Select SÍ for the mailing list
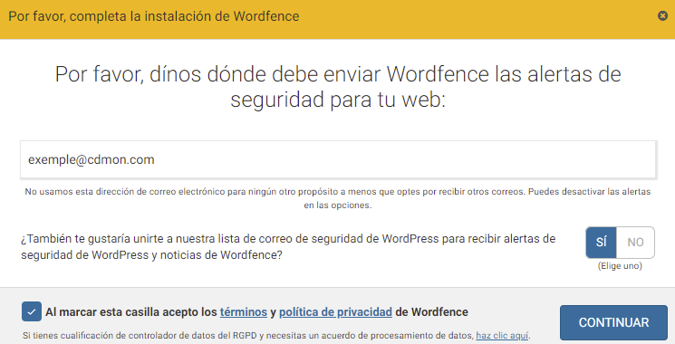Screen dimensions: 675x344 coord(602,243)
